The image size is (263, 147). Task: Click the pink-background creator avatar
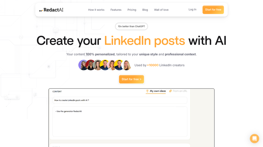[x=112, y=65]
